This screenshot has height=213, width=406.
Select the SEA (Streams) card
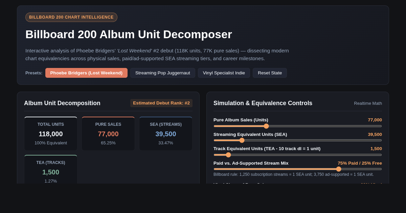pyautogui.click(x=166, y=134)
